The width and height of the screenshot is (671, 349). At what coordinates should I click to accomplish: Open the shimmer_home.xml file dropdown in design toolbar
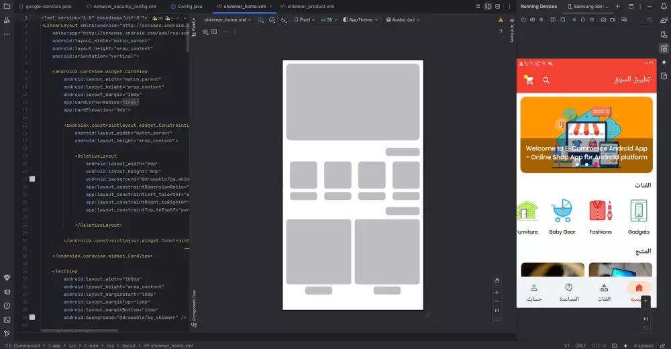coord(227,19)
